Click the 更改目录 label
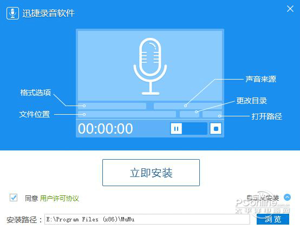 [252, 101]
